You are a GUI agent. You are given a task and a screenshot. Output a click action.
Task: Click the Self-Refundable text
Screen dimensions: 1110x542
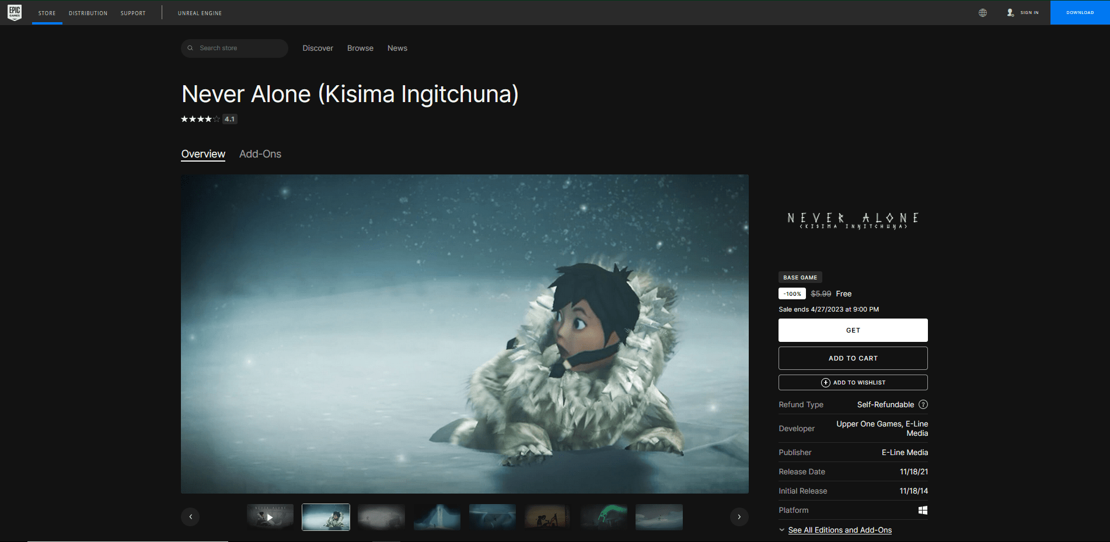click(x=885, y=405)
